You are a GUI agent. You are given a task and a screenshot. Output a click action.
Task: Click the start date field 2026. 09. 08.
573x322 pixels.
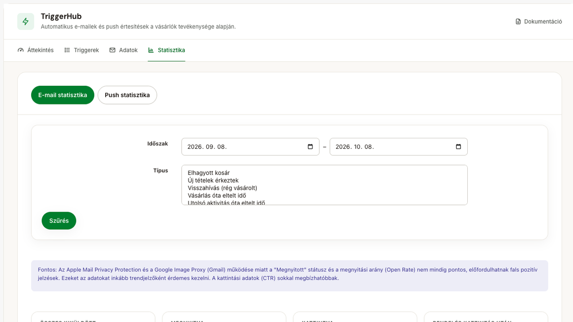251,147
